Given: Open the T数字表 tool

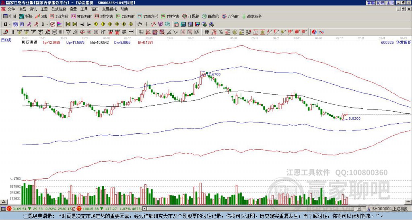Looking at the screenshot, I should coord(170,16).
